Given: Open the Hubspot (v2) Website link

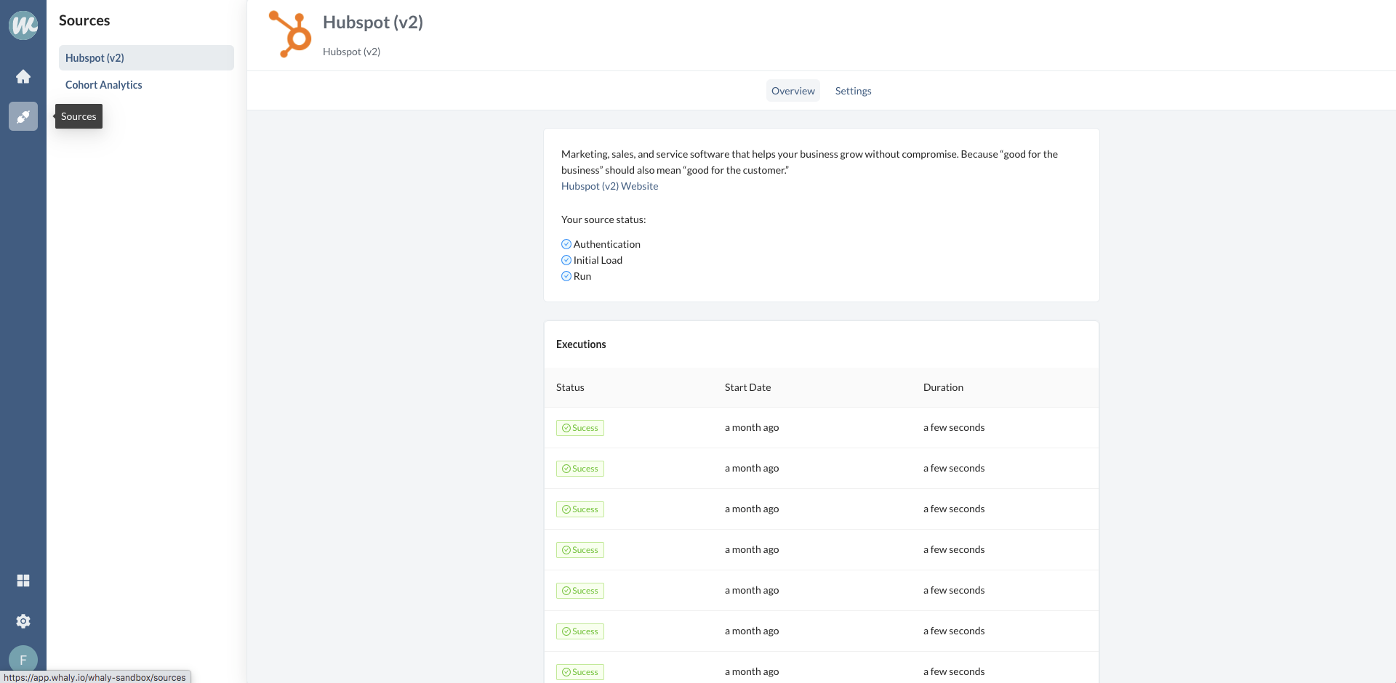Looking at the screenshot, I should 609,186.
